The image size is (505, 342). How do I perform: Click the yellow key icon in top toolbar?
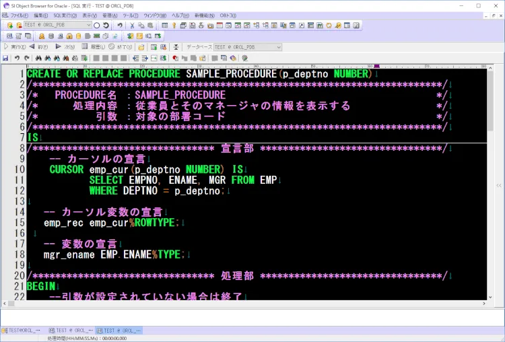[174, 26]
